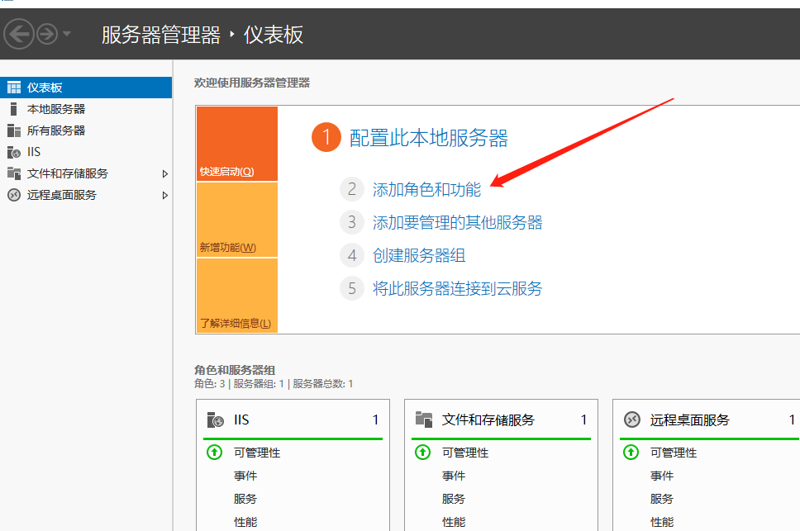Click 服务 in 文件和存储服务 tile
Screen dimensions: 800x531
(x=454, y=499)
